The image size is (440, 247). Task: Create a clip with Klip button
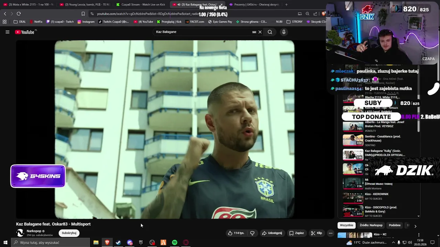(317, 233)
